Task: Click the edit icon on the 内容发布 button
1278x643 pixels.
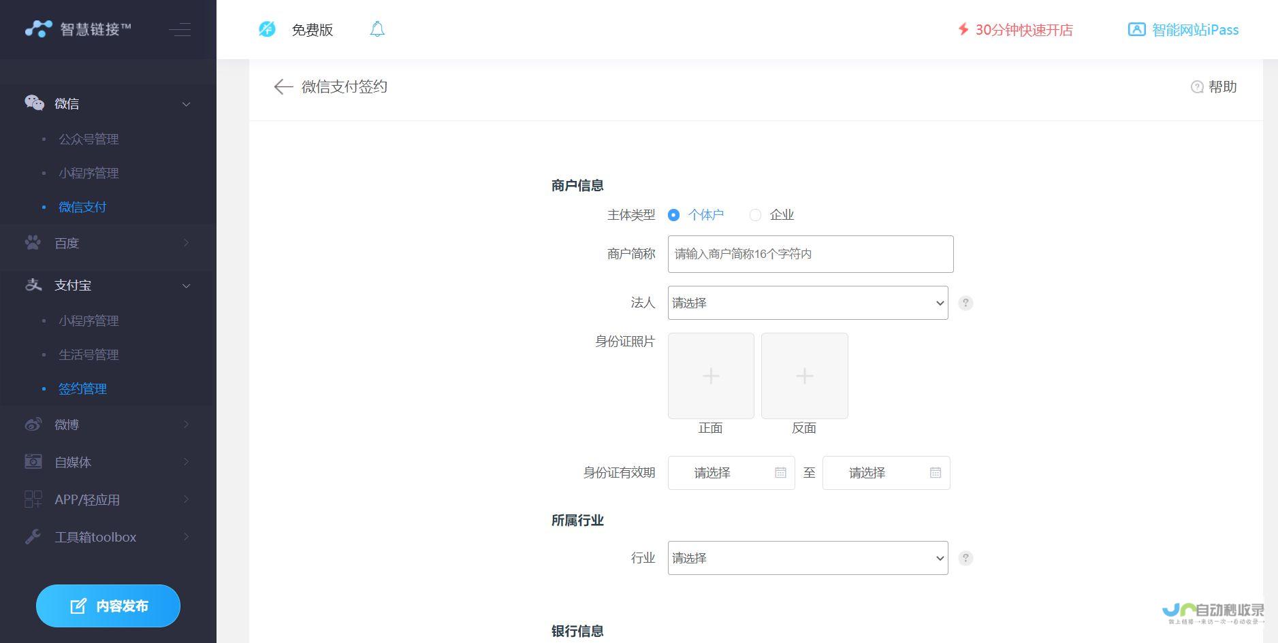Action: (78, 606)
